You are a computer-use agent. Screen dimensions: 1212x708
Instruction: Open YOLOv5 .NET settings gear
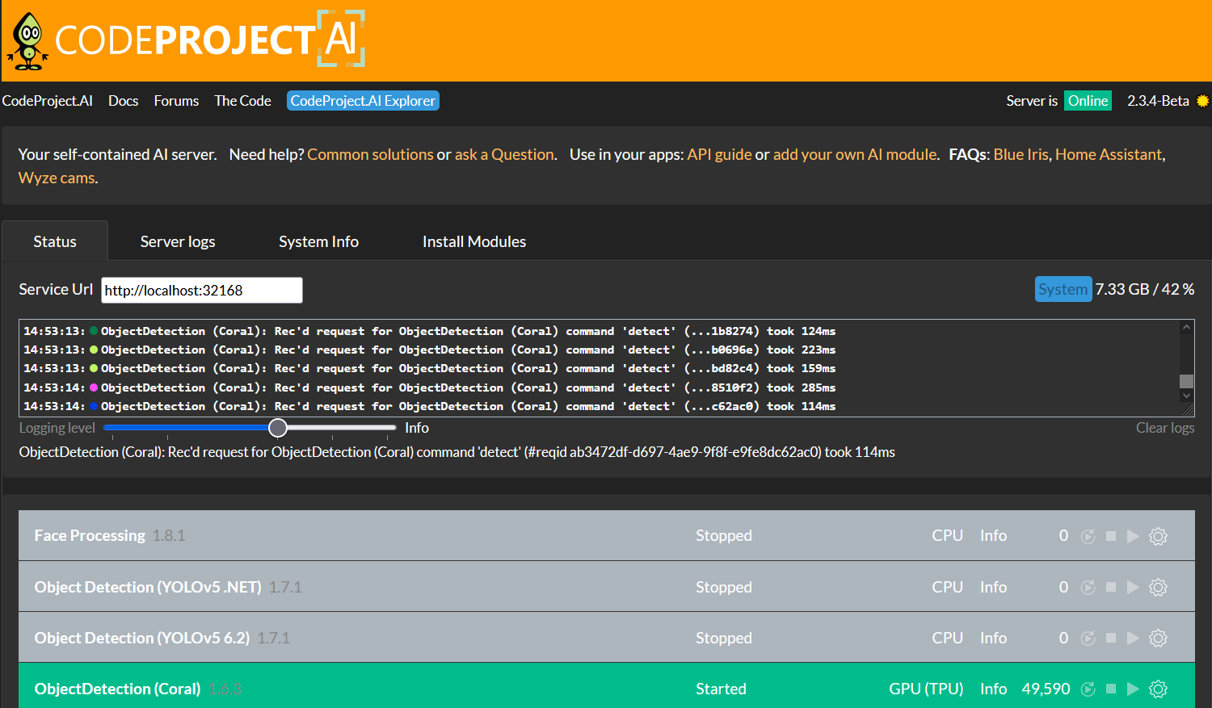tap(1159, 587)
